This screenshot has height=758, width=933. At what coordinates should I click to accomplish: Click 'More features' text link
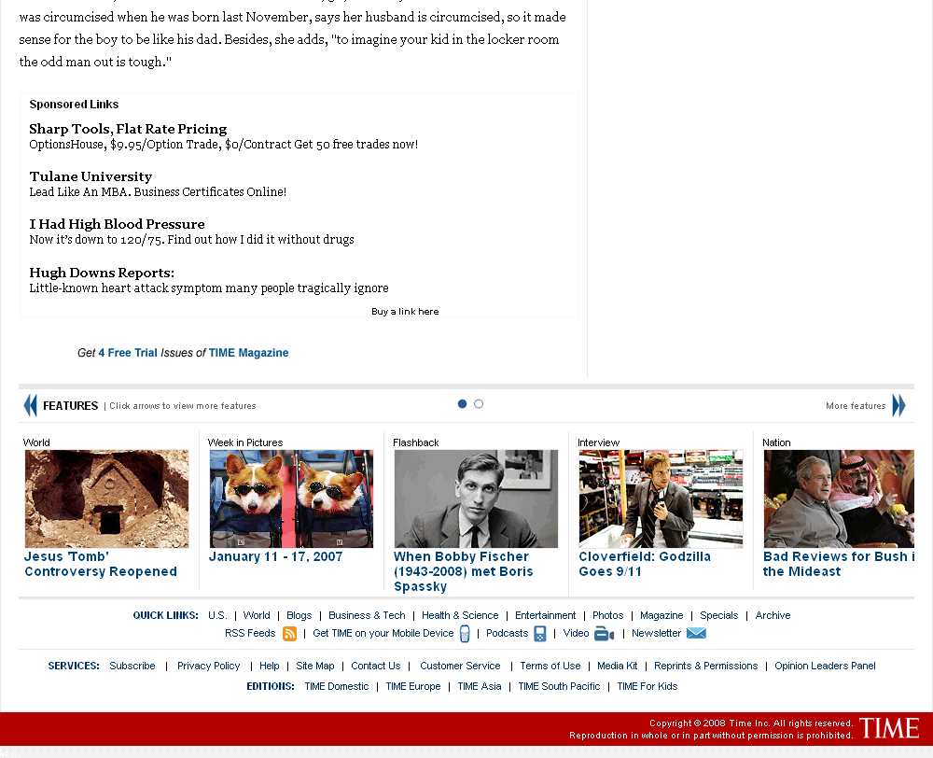(x=856, y=405)
